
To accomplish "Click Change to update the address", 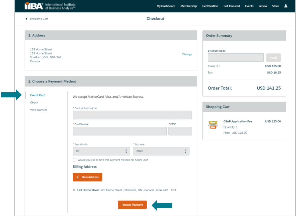I will pos(187,54).
